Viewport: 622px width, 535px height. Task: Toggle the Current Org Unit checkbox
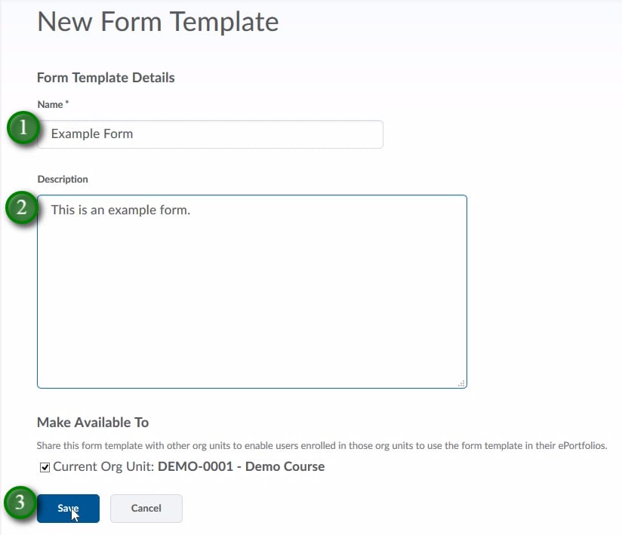(x=45, y=467)
